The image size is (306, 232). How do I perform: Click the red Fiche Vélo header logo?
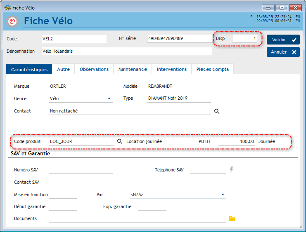(13, 21)
